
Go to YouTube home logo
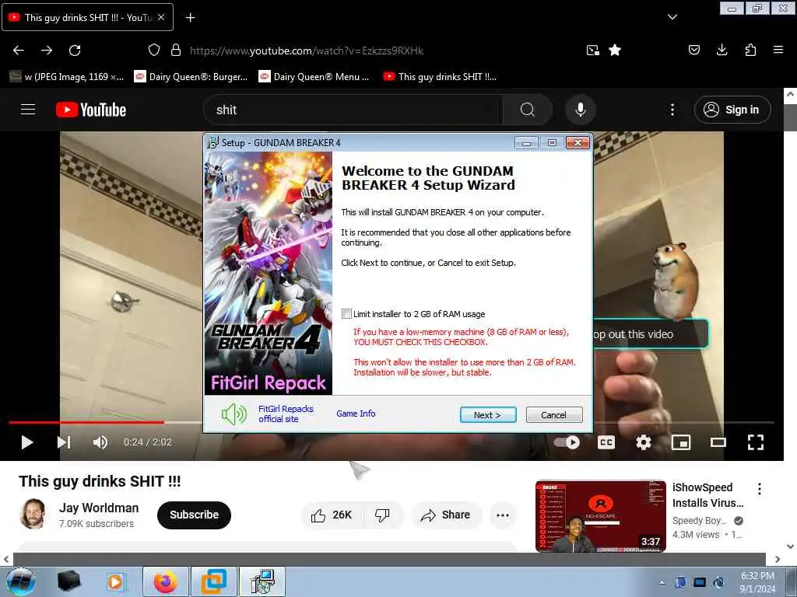[x=91, y=110]
